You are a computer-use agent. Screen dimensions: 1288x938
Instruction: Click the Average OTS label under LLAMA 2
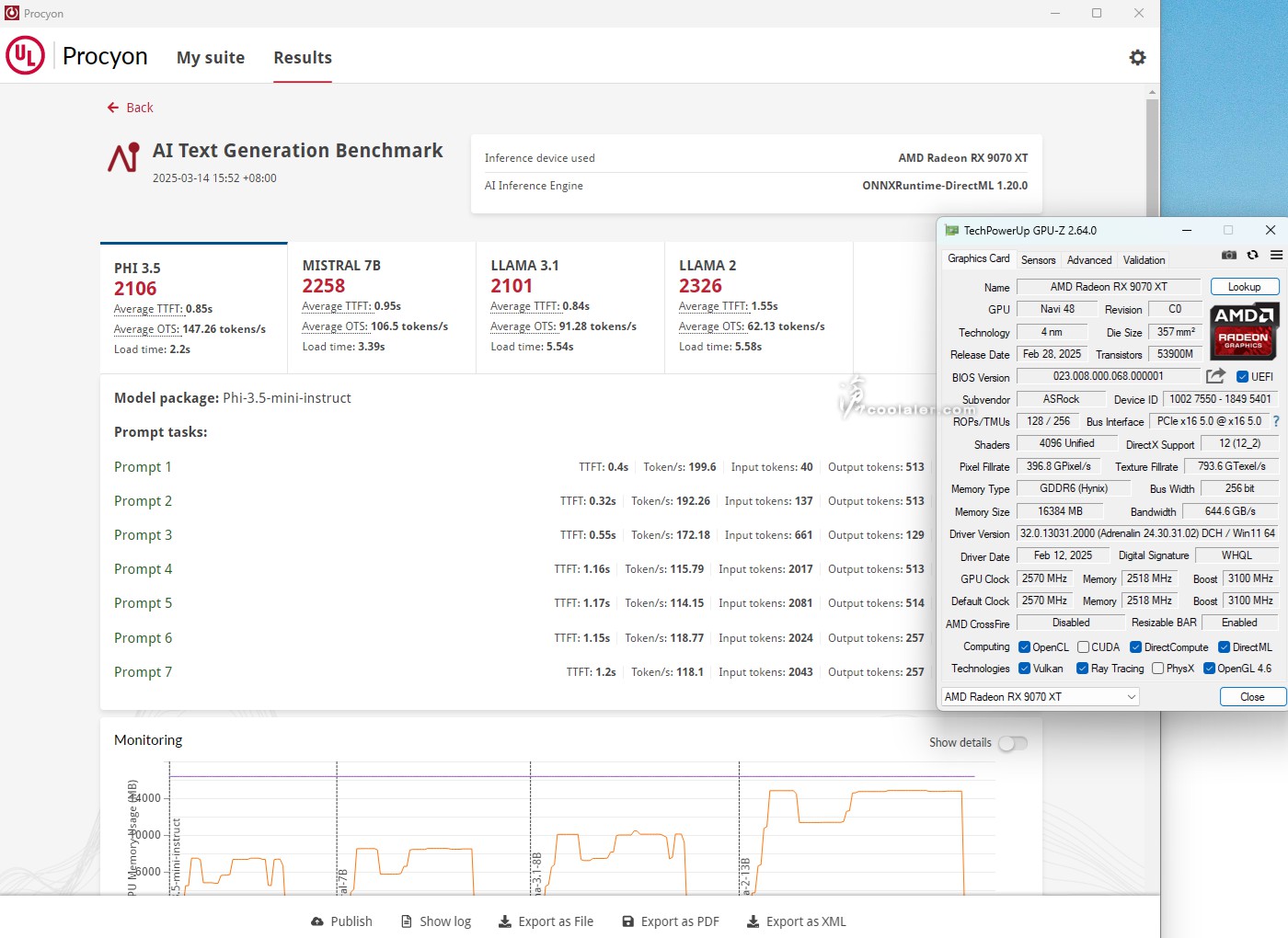(x=712, y=326)
